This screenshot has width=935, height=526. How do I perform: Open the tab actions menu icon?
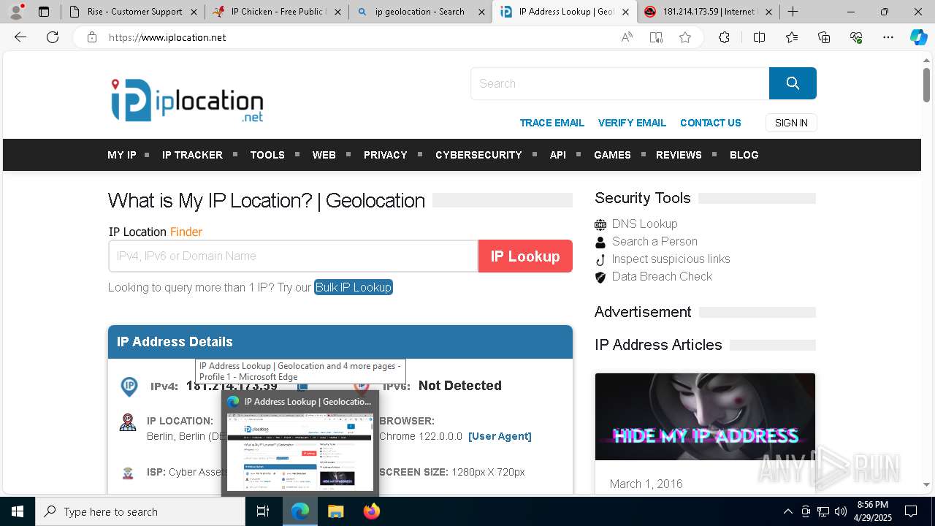[x=44, y=12]
